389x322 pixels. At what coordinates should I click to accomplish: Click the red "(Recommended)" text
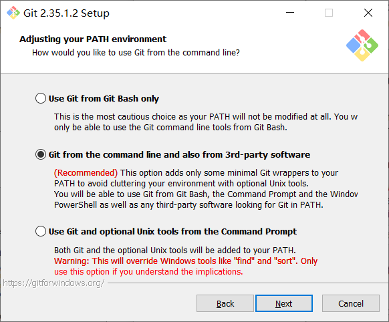click(x=86, y=172)
